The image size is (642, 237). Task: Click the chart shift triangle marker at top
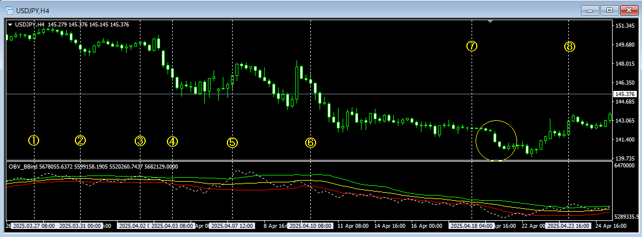pyautogui.click(x=491, y=21)
